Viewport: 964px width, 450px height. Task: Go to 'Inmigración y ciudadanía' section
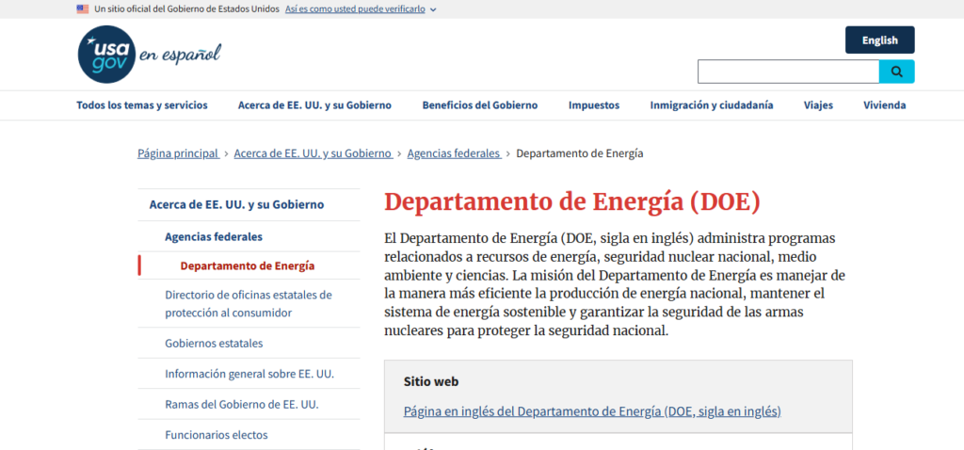711,105
